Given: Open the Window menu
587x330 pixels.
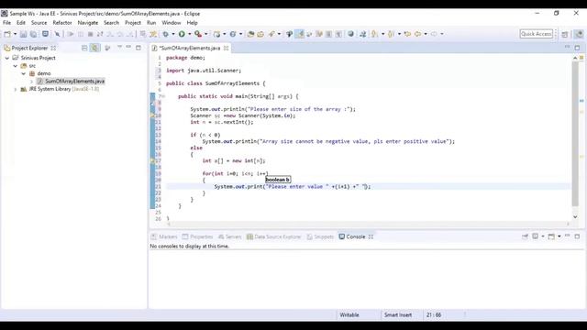Looking at the screenshot, I should (172, 23).
